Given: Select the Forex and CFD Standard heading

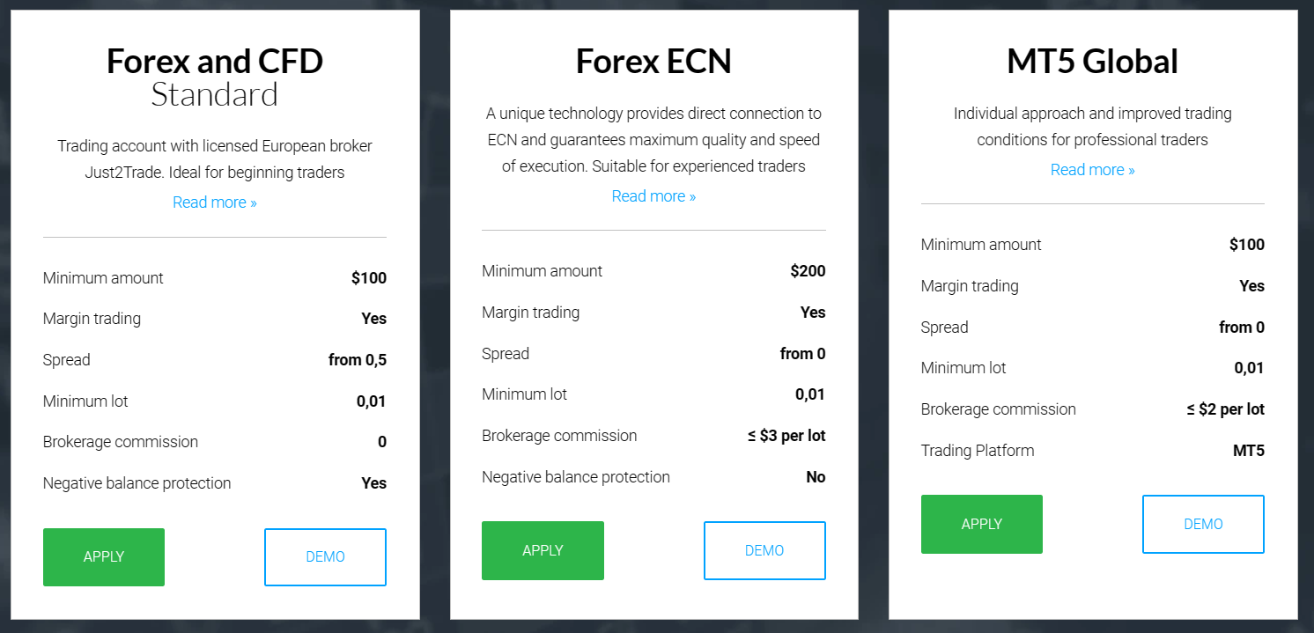Looking at the screenshot, I should pos(215,77).
